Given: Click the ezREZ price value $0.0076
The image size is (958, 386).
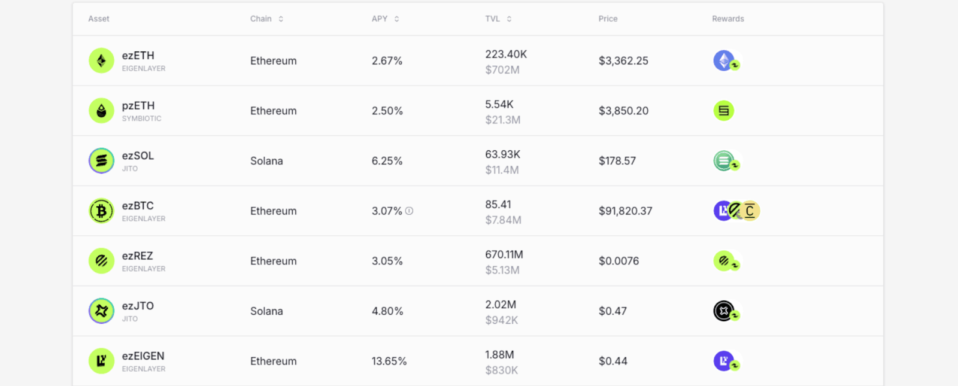Looking at the screenshot, I should coord(619,261).
